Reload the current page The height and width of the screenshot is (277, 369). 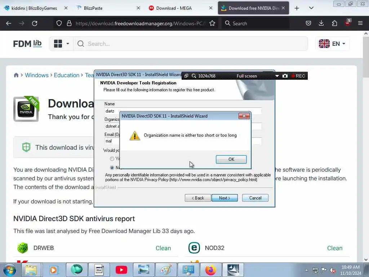pyautogui.click(x=35, y=23)
